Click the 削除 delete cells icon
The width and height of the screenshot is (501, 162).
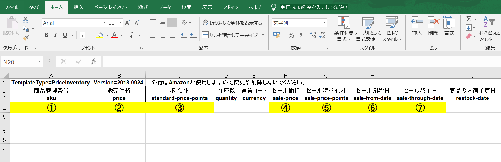point(433,23)
